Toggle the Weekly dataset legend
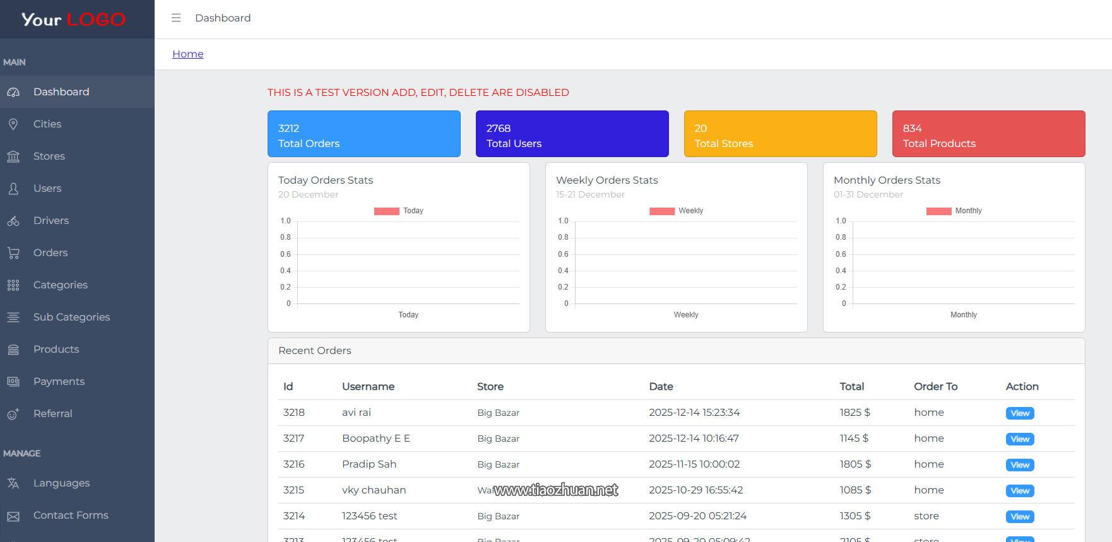This screenshot has width=1112, height=542. click(676, 211)
